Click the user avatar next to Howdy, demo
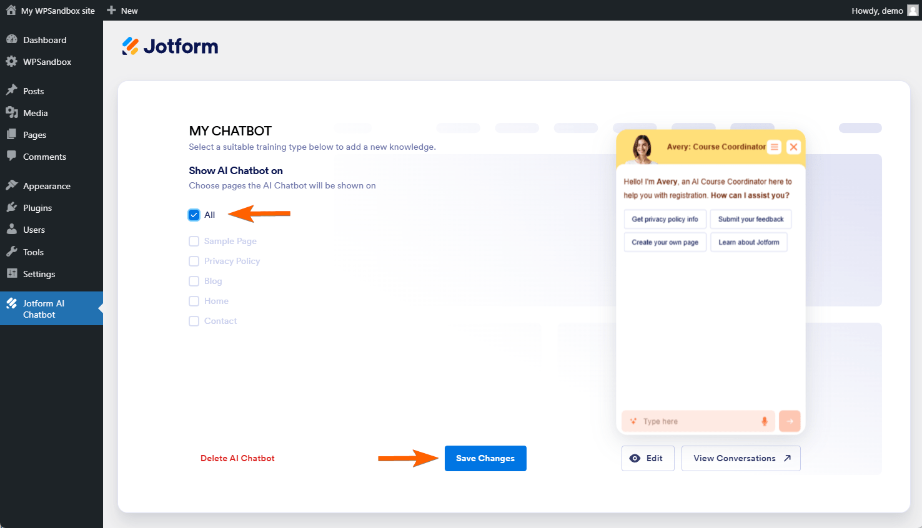The height and width of the screenshot is (528, 922). pyautogui.click(x=913, y=10)
